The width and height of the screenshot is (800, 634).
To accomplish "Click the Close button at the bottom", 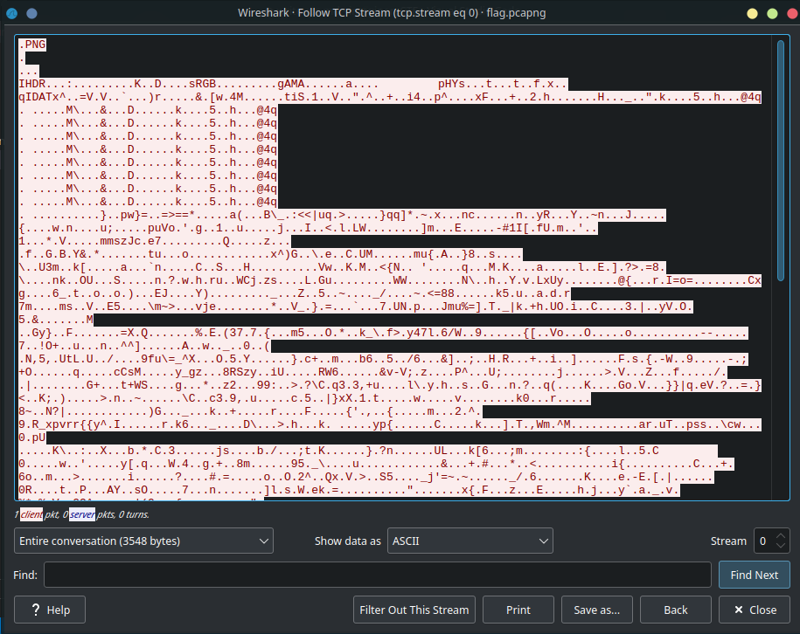I will [x=755, y=610].
